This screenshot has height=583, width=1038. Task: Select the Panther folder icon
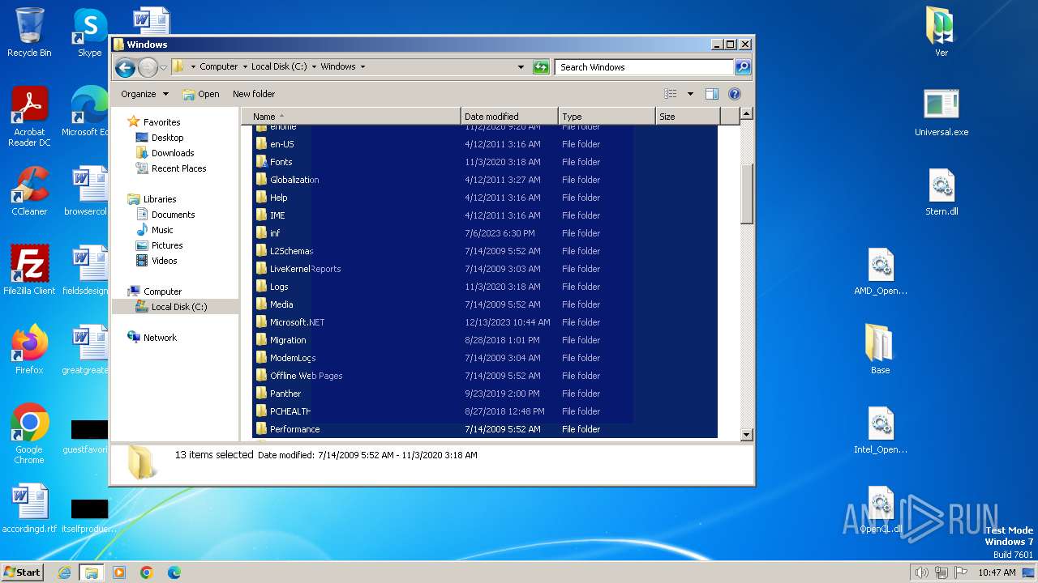point(261,394)
